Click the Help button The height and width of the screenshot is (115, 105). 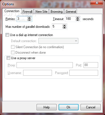(x=46, y=107)
